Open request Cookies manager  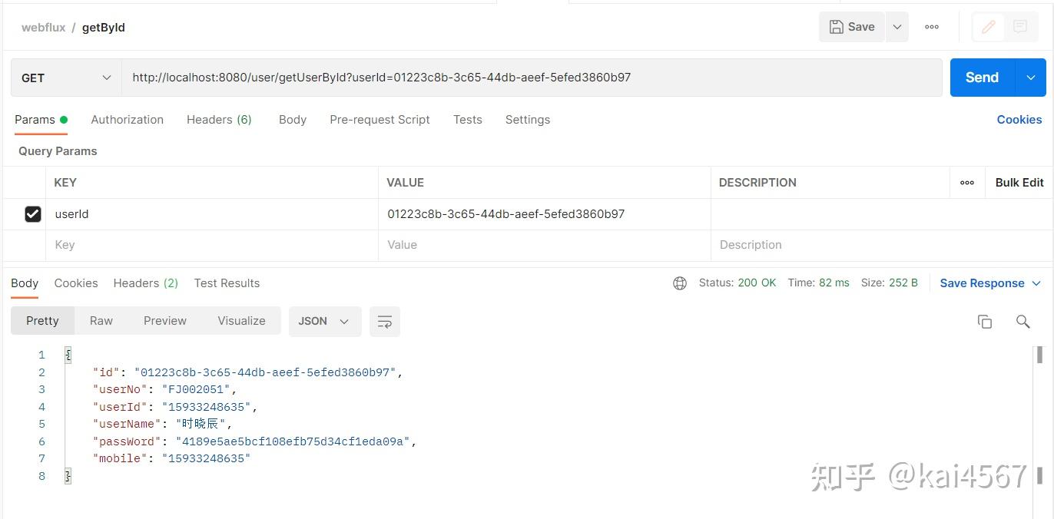pyautogui.click(x=1019, y=119)
